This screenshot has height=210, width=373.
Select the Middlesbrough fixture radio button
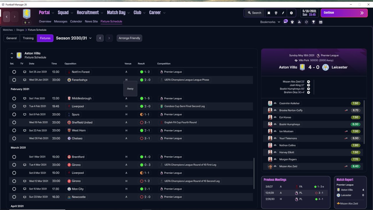point(14,98)
